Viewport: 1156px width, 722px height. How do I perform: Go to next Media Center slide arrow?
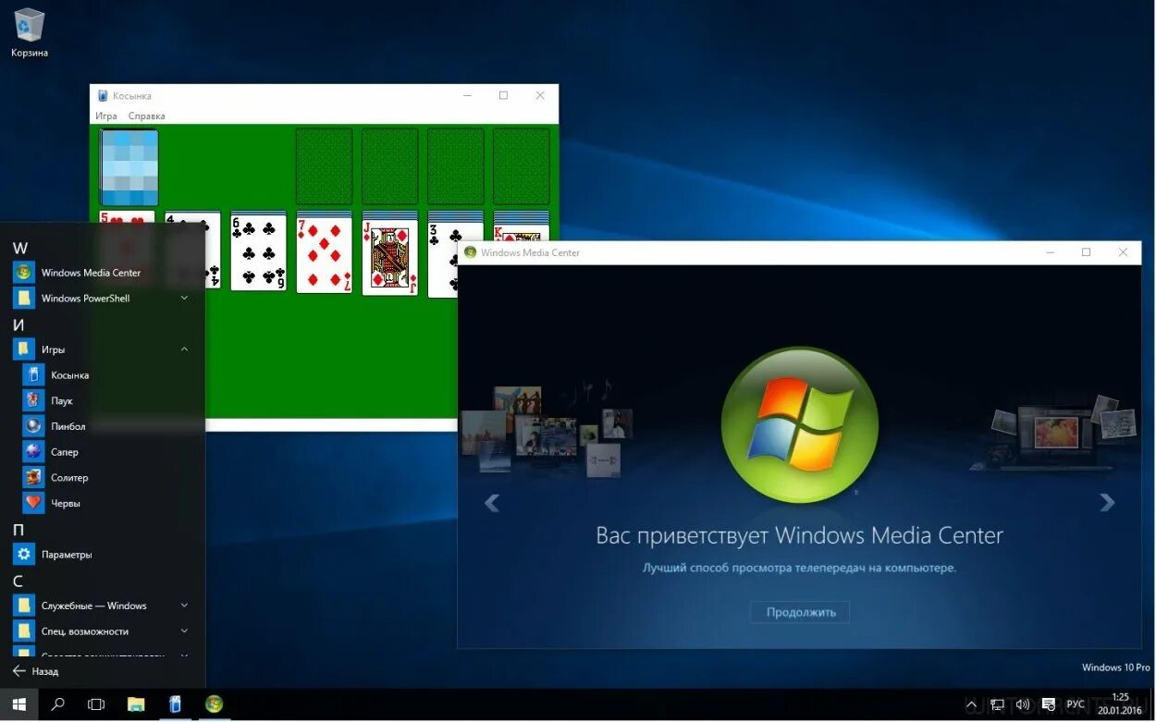pos(1107,503)
